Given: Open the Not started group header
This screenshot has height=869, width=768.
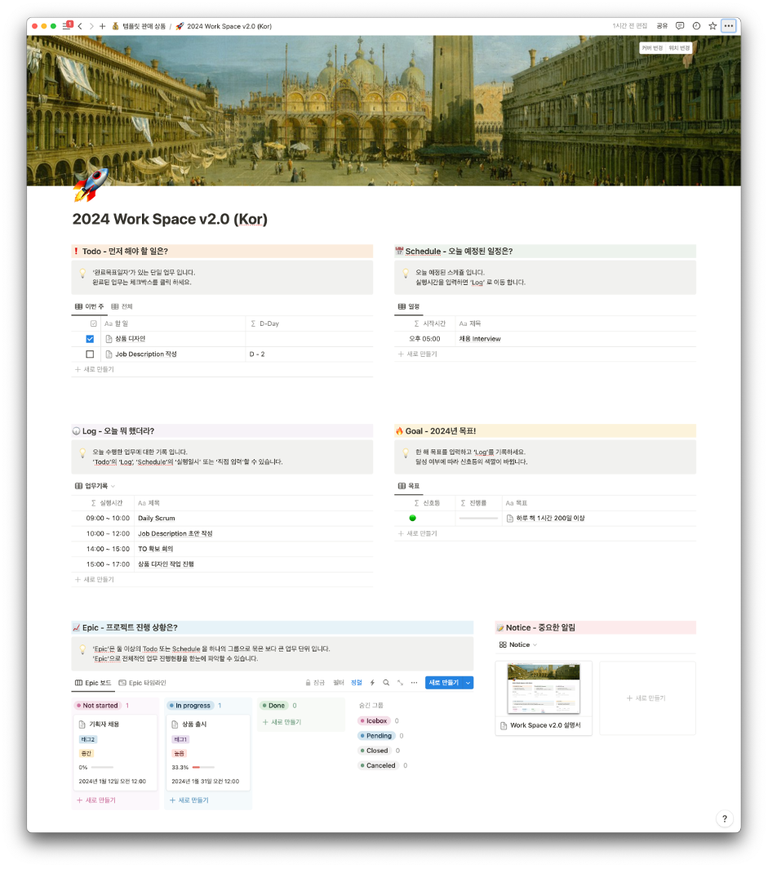Looking at the screenshot, I should pyautogui.click(x=97, y=706).
